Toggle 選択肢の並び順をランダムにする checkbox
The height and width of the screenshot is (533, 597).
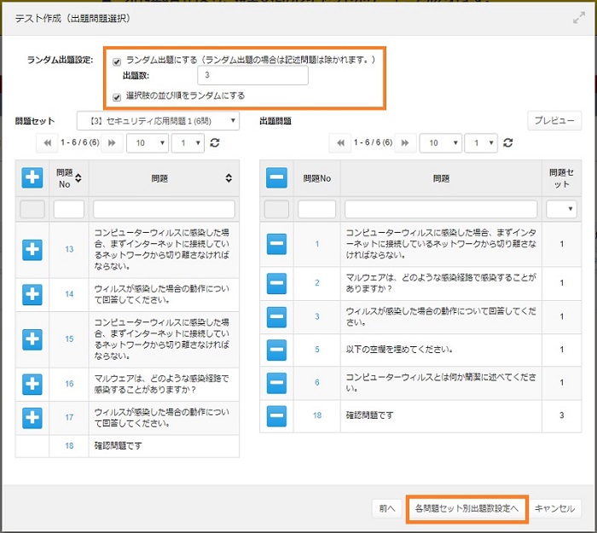117,96
